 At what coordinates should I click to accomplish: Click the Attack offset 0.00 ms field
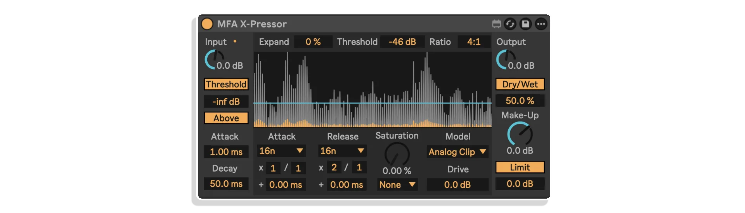coord(286,185)
